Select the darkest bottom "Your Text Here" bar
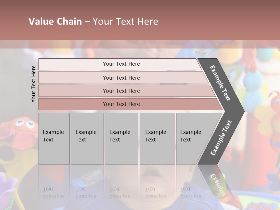Screen dimensions: 280x210 (x=121, y=104)
